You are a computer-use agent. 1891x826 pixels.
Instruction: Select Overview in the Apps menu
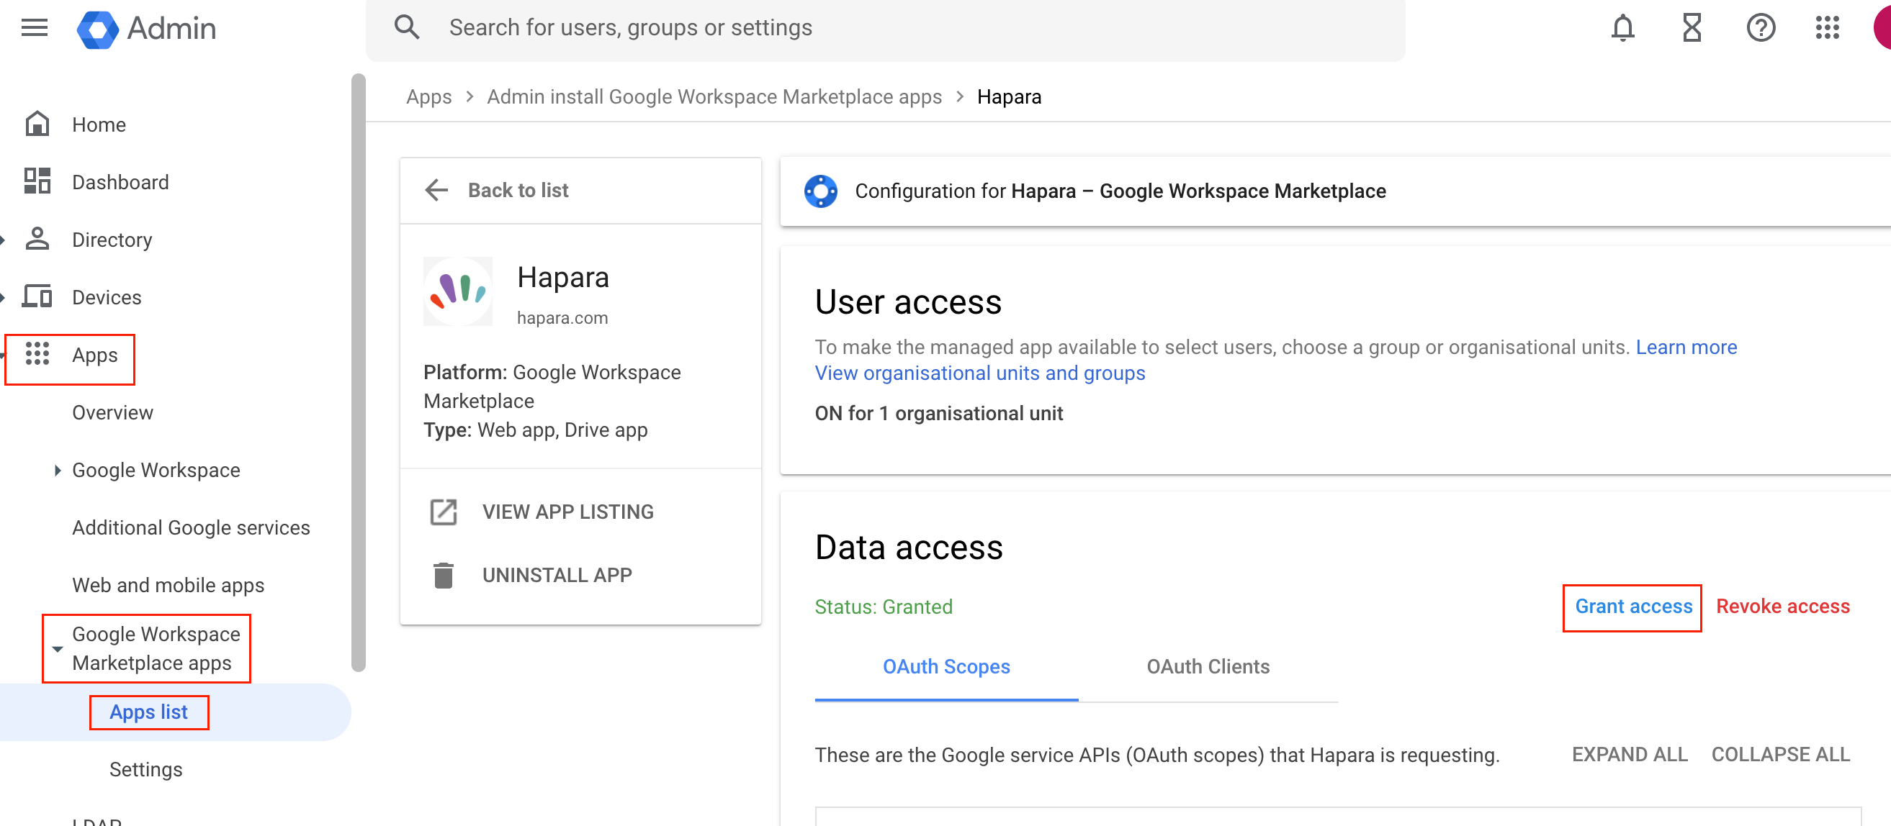112,412
